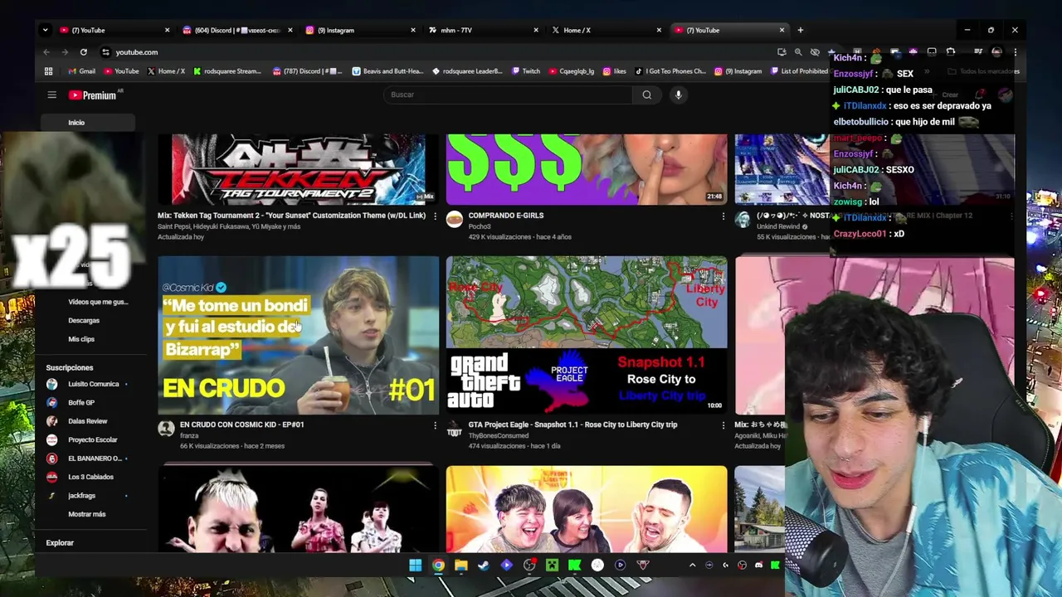Open "Vídeos que me gus..." sidebar entry
The width and height of the screenshot is (1062, 597).
tap(97, 302)
